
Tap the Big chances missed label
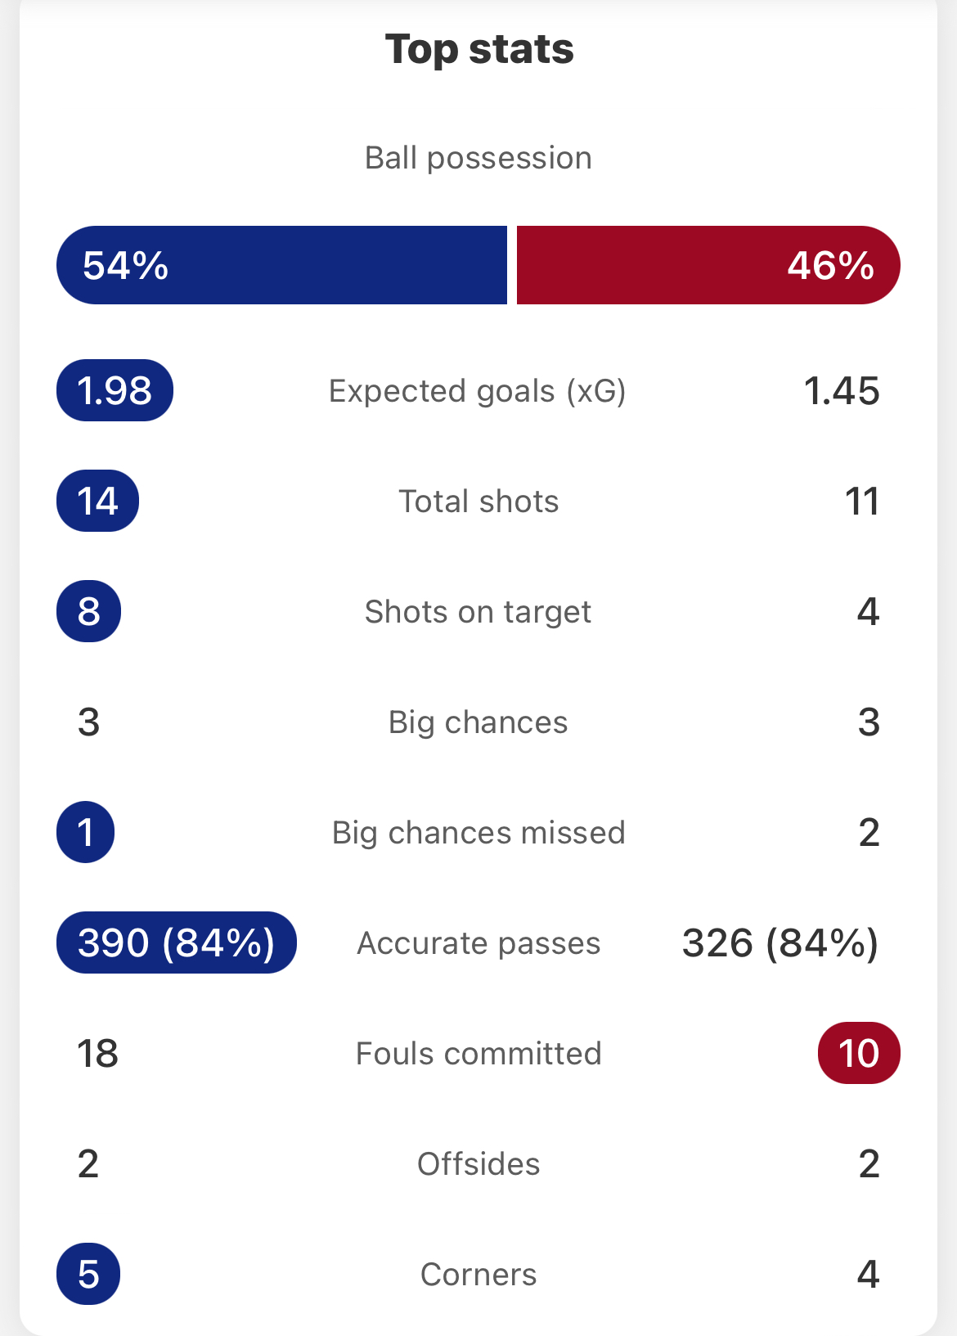point(478,833)
